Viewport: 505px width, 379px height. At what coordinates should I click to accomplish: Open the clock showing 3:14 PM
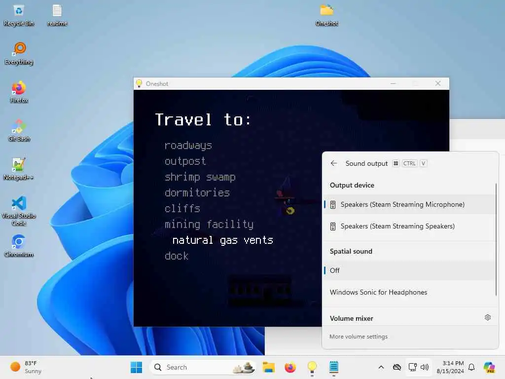pos(450,367)
